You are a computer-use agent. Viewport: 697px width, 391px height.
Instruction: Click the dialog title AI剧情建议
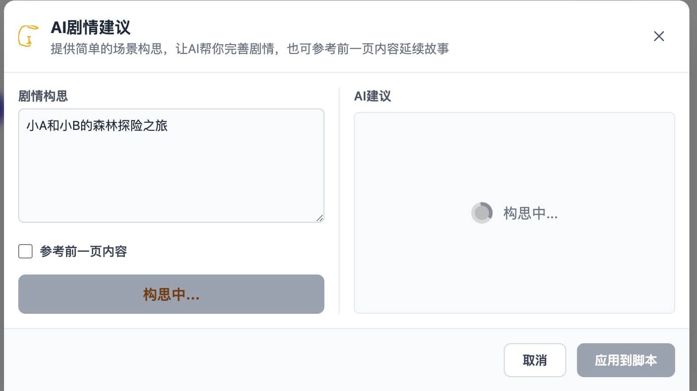(x=91, y=28)
